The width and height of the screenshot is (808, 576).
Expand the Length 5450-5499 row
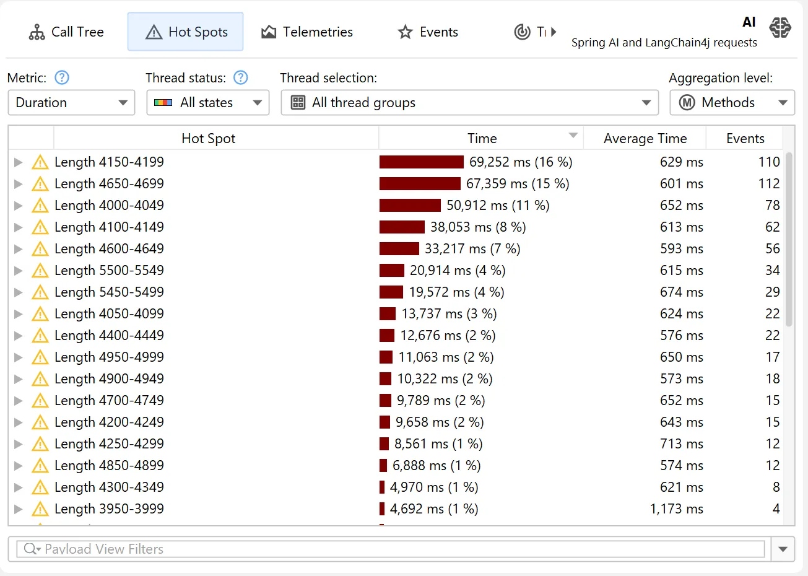coord(19,292)
